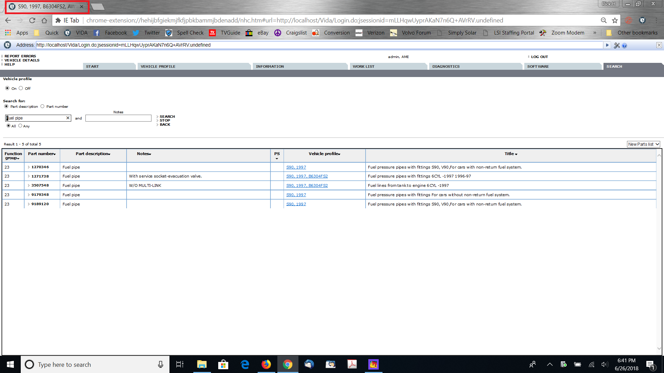Screen dimensions: 664x373
Task: Clear the fuel pipe search field X
Action: [x=68, y=118]
